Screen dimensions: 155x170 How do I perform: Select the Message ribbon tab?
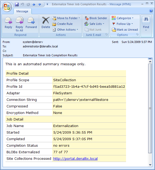pos(22,11)
